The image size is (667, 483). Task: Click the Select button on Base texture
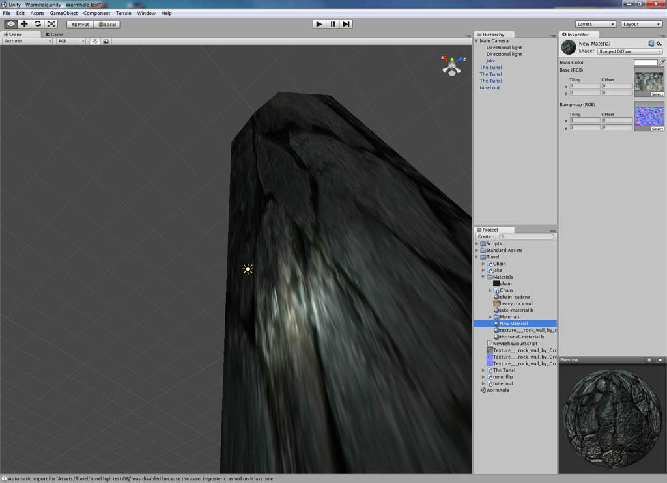click(x=656, y=94)
